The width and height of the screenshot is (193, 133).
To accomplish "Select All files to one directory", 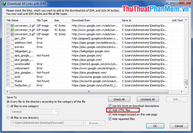I will [x=8, y=118].
